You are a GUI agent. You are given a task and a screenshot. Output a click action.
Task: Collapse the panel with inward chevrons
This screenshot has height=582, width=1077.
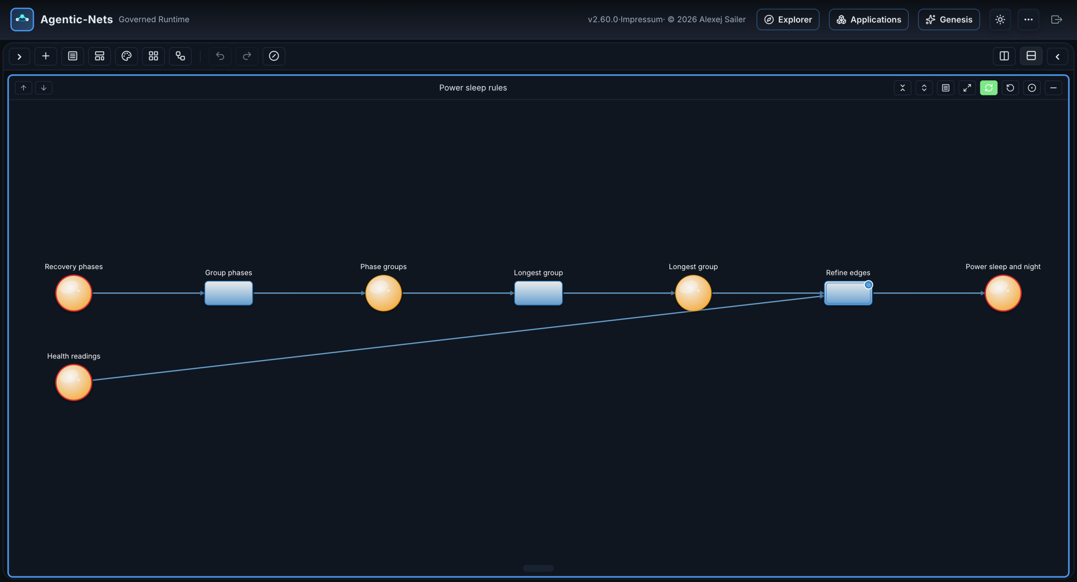[x=902, y=87]
